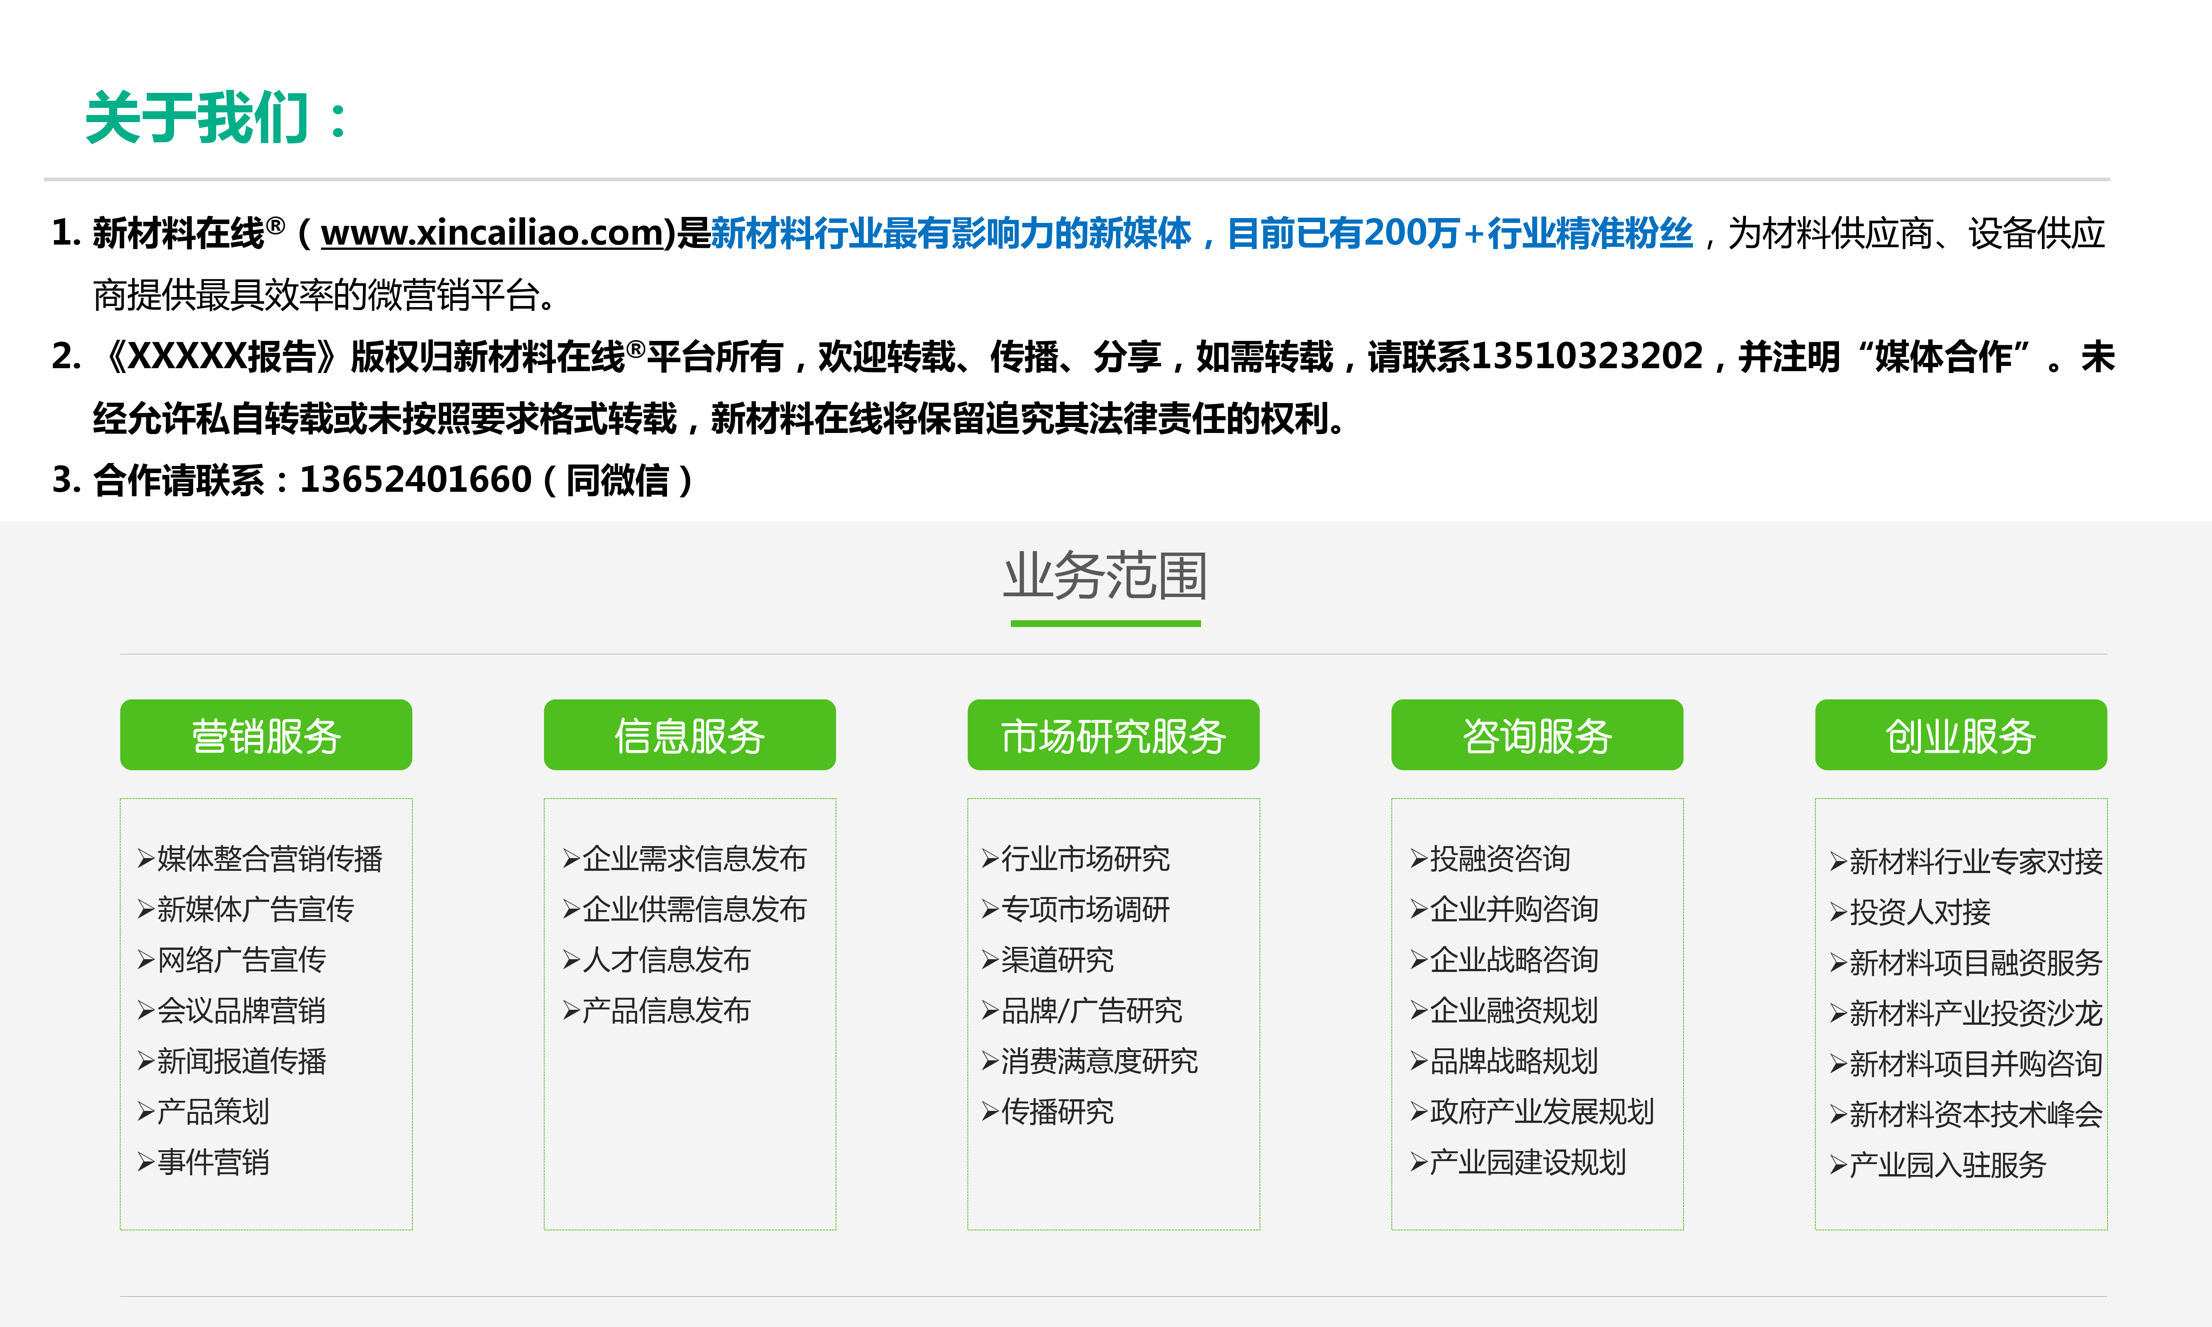This screenshot has height=1327, width=2212.
Task: Click the 创业服务 green button
Action: coord(1961,735)
